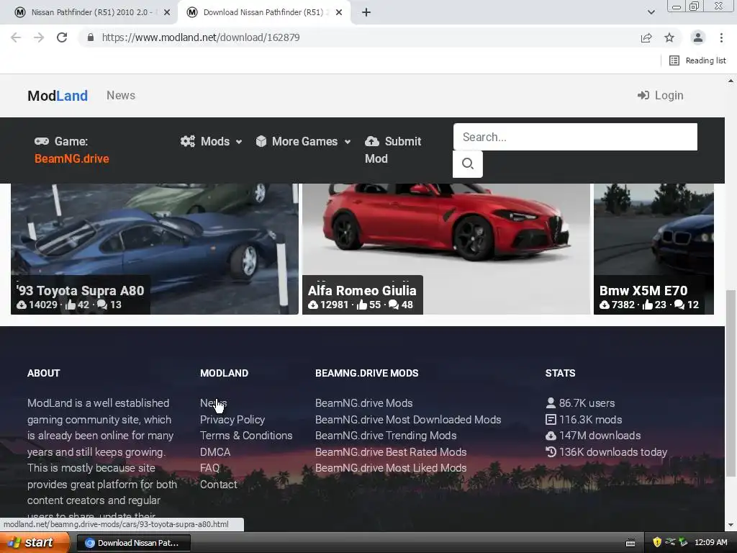
Task: Open the Reading list panel
Action: (x=697, y=60)
